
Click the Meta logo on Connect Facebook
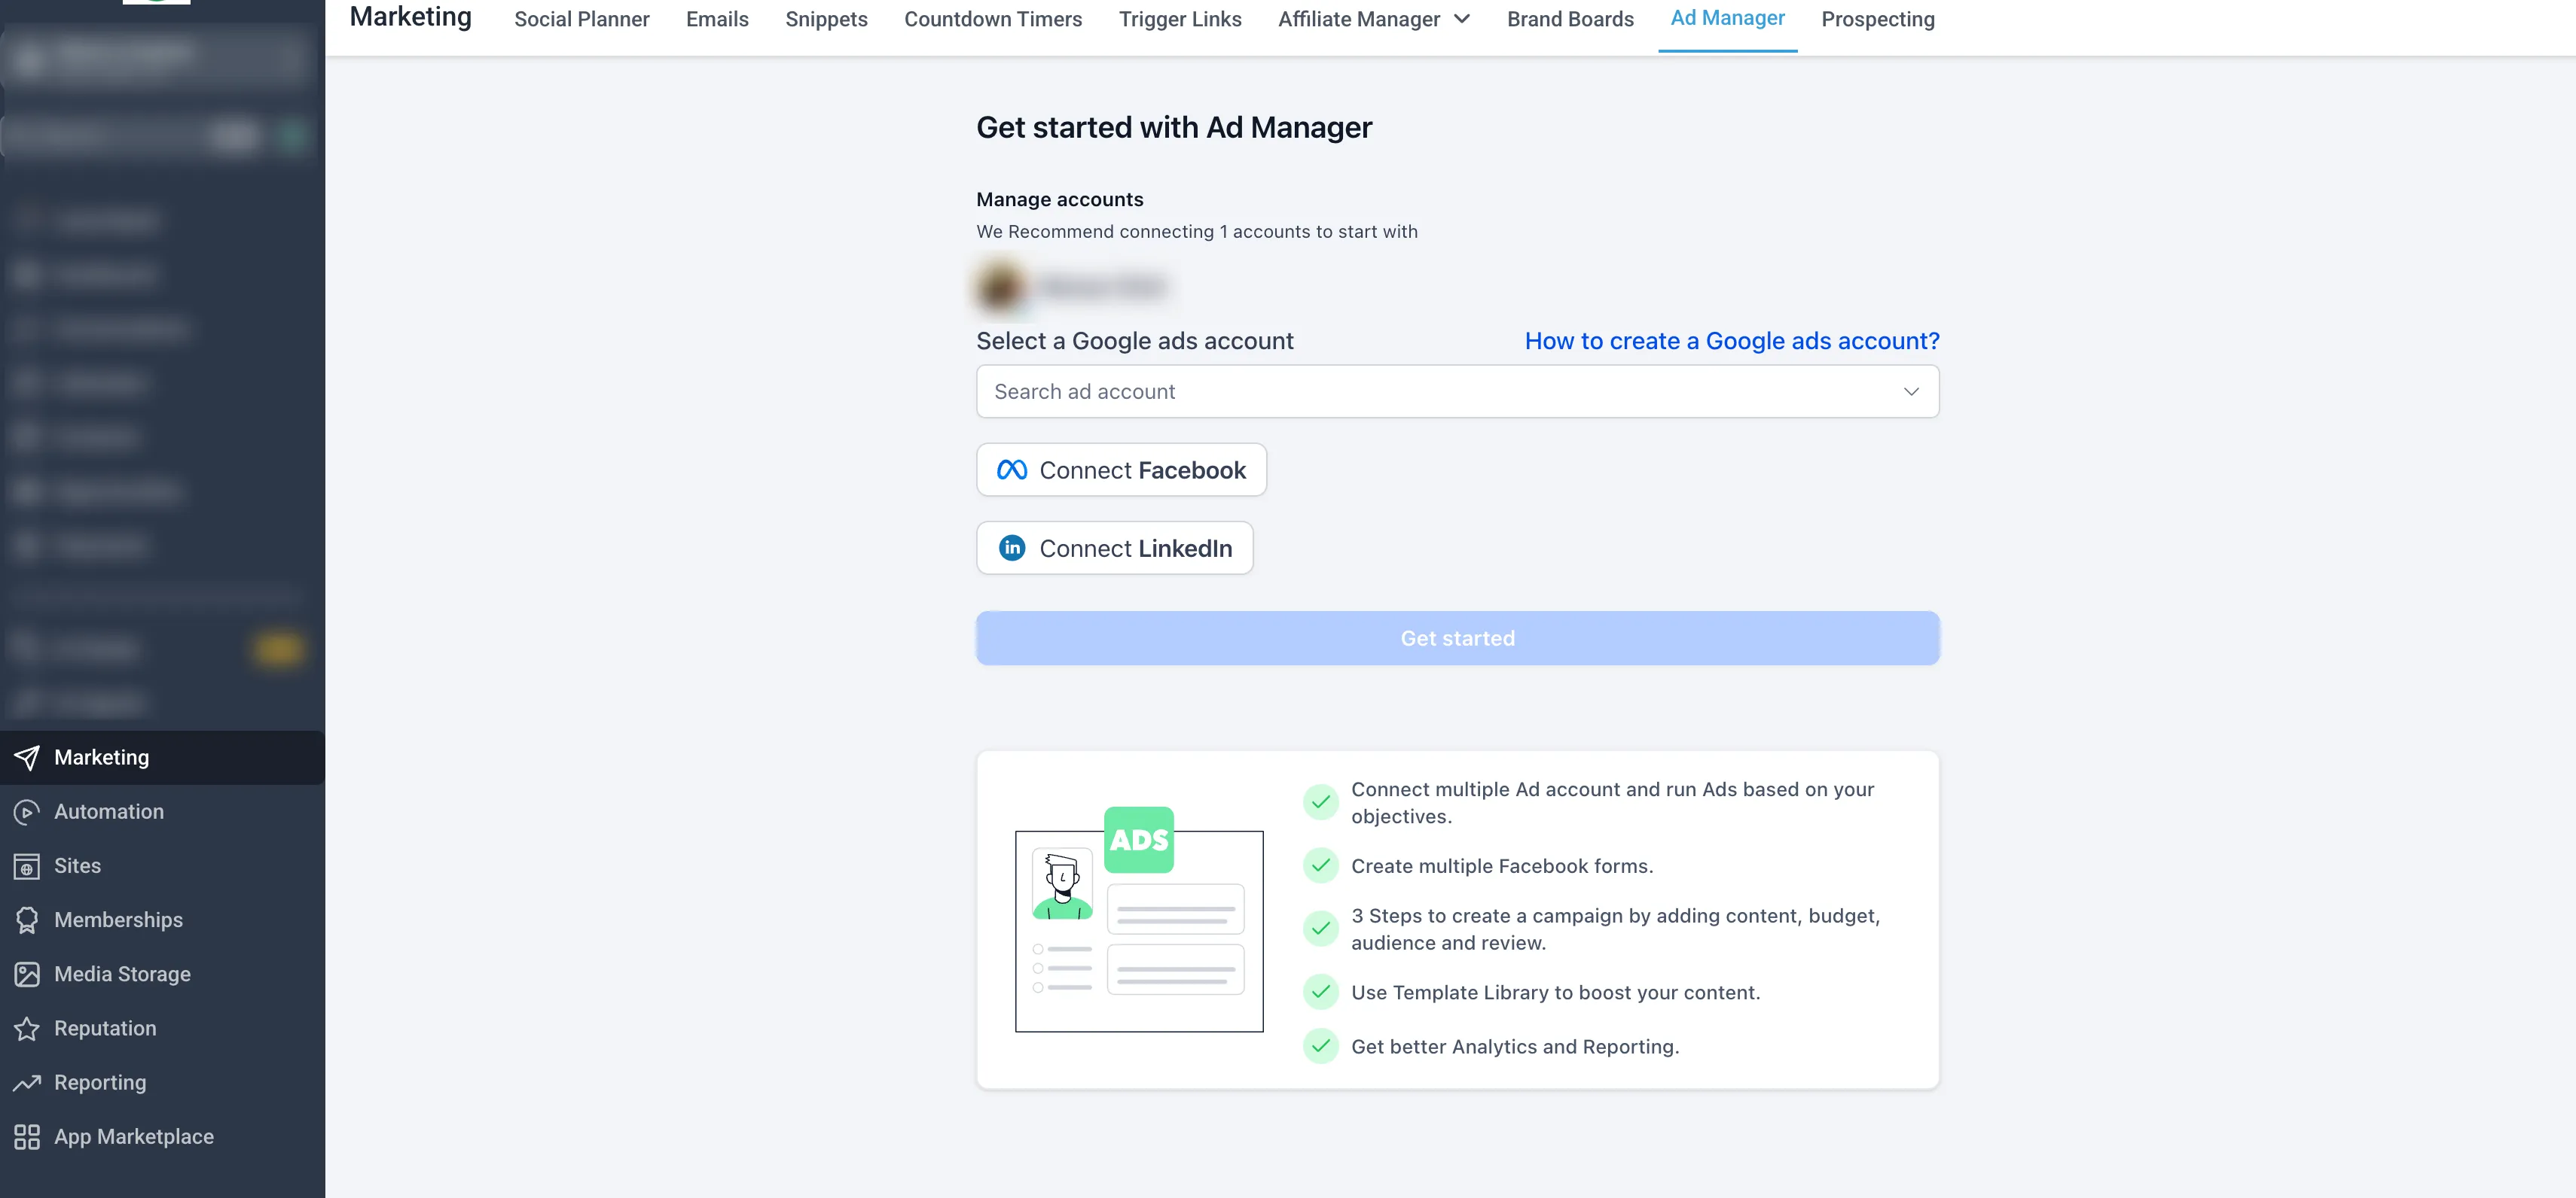[1012, 470]
